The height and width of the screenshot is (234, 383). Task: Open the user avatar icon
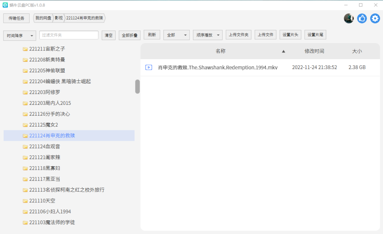pyautogui.click(x=349, y=18)
